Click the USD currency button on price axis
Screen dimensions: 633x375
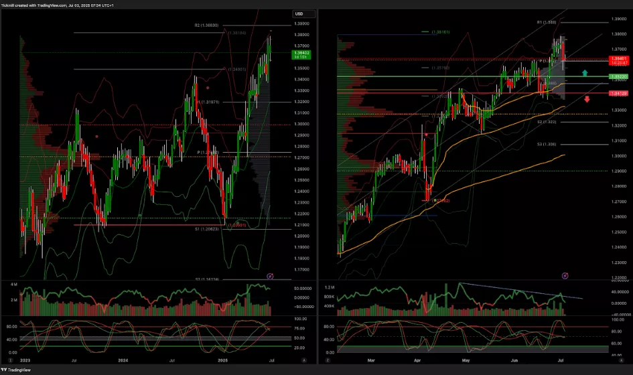point(299,13)
